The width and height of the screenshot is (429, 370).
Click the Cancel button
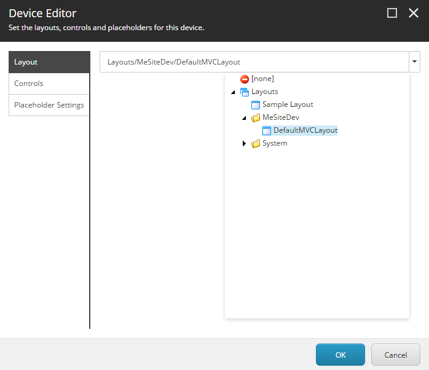(396, 355)
